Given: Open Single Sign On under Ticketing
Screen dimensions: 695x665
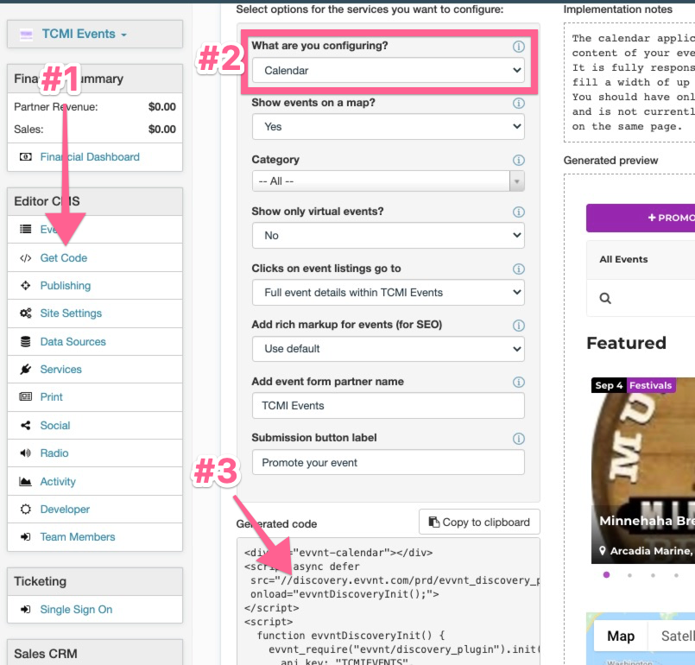Looking at the screenshot, I should (x=76, y=610).
